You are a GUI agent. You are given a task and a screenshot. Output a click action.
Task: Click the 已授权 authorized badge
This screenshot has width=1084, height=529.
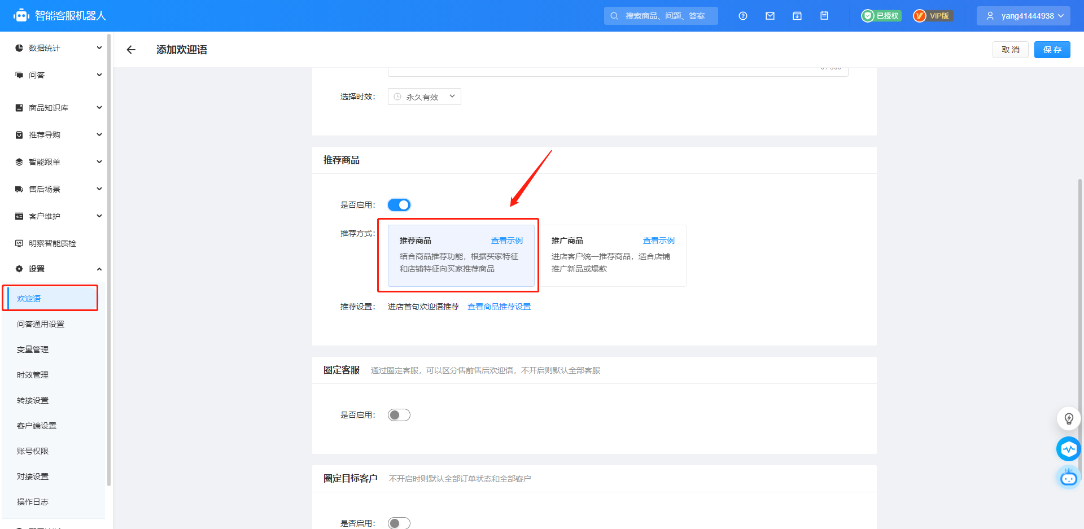click(881, 16)
